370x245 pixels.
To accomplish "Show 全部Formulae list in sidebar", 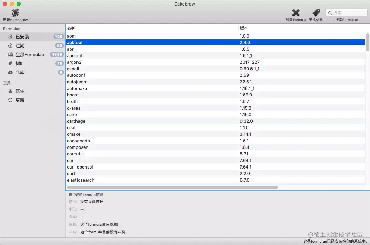I will tap(32, 54).
